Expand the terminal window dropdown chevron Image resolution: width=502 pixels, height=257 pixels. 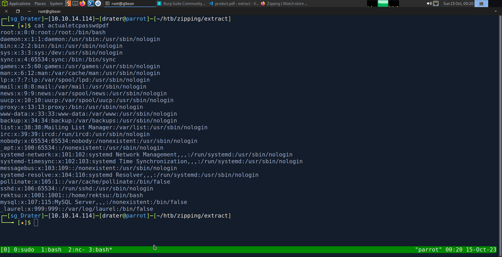pos(495,11)
